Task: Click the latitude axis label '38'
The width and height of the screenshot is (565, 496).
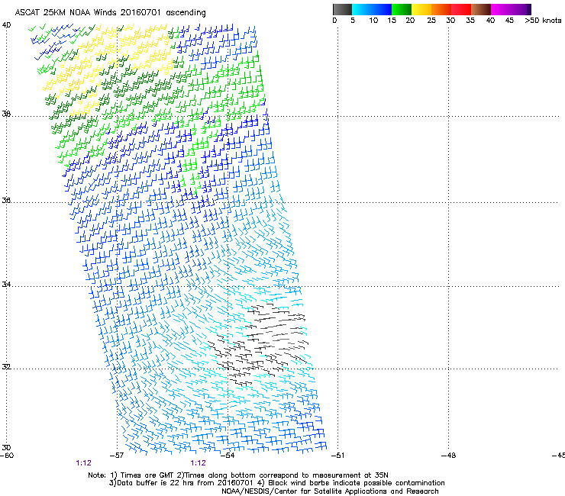Action: coord(6,114)
